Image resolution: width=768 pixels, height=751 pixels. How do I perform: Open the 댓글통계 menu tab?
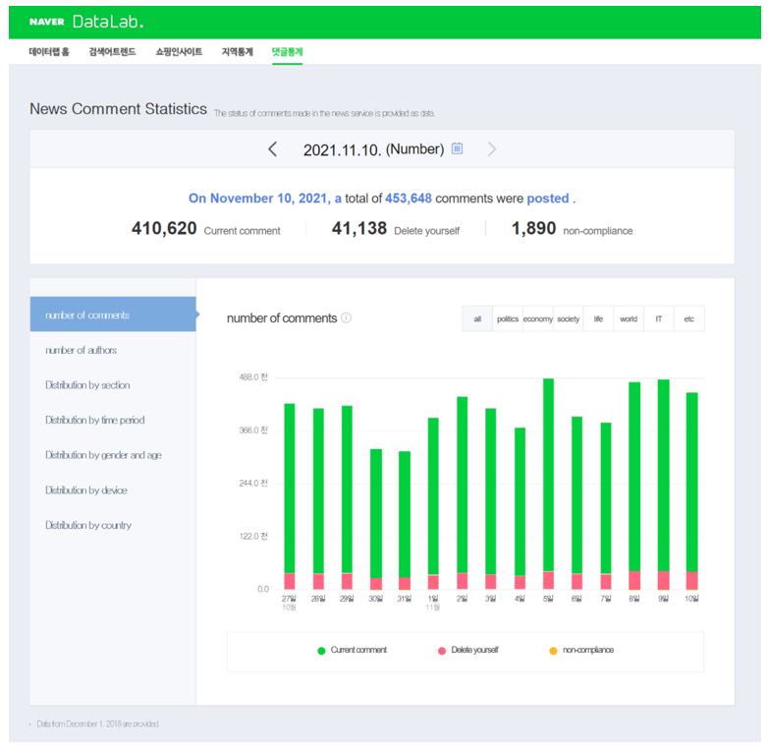pos(288,51)
